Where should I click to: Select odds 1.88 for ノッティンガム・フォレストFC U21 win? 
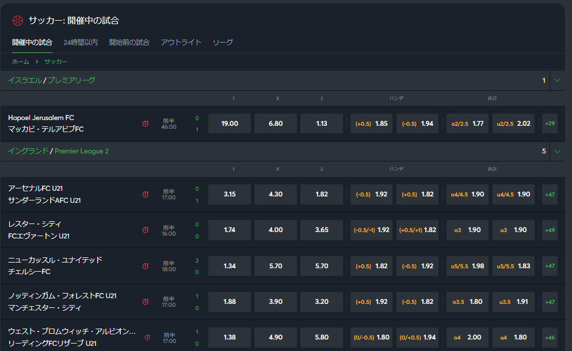230,302
